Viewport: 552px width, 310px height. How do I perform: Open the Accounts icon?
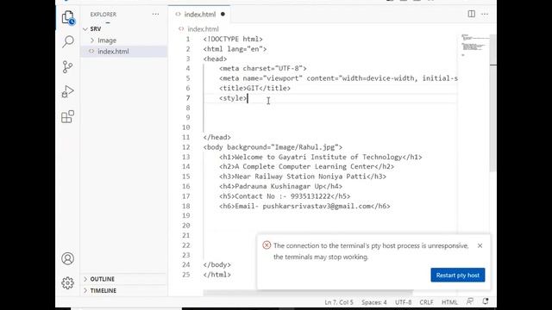tap(67, 258)
